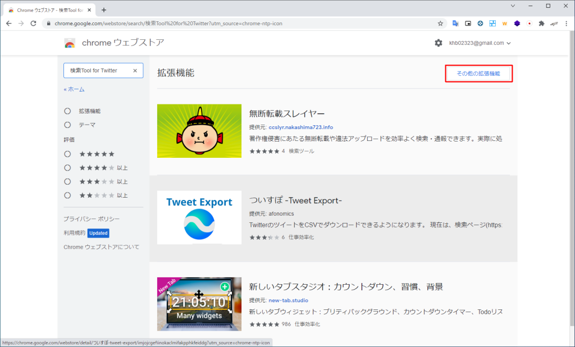Click the red dot extension icon
The height and width of the screenshot is (347, 575).
[x=529, y=23]
